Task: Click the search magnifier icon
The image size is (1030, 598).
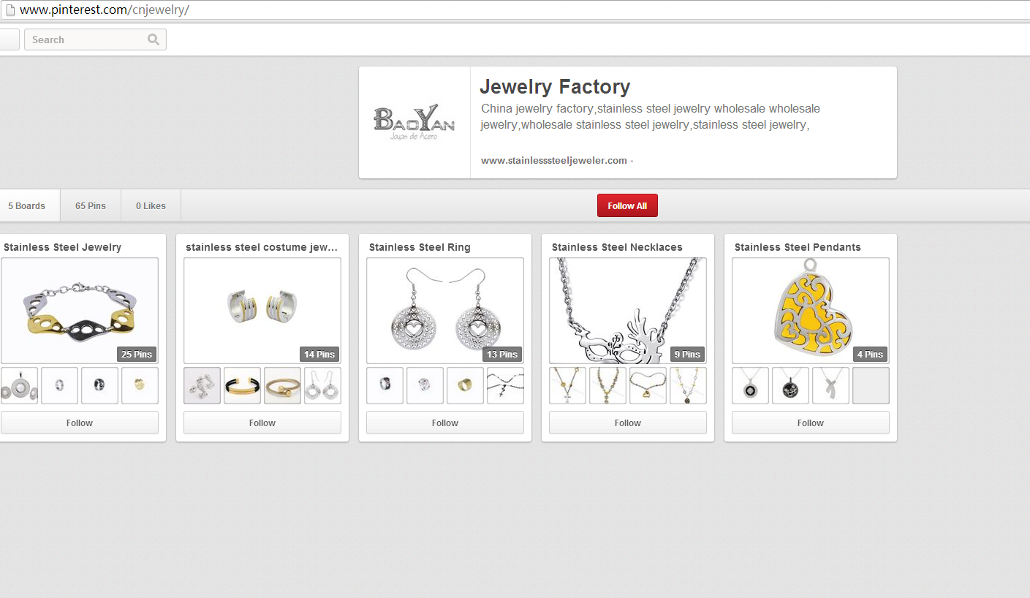Action: point(153,39)
